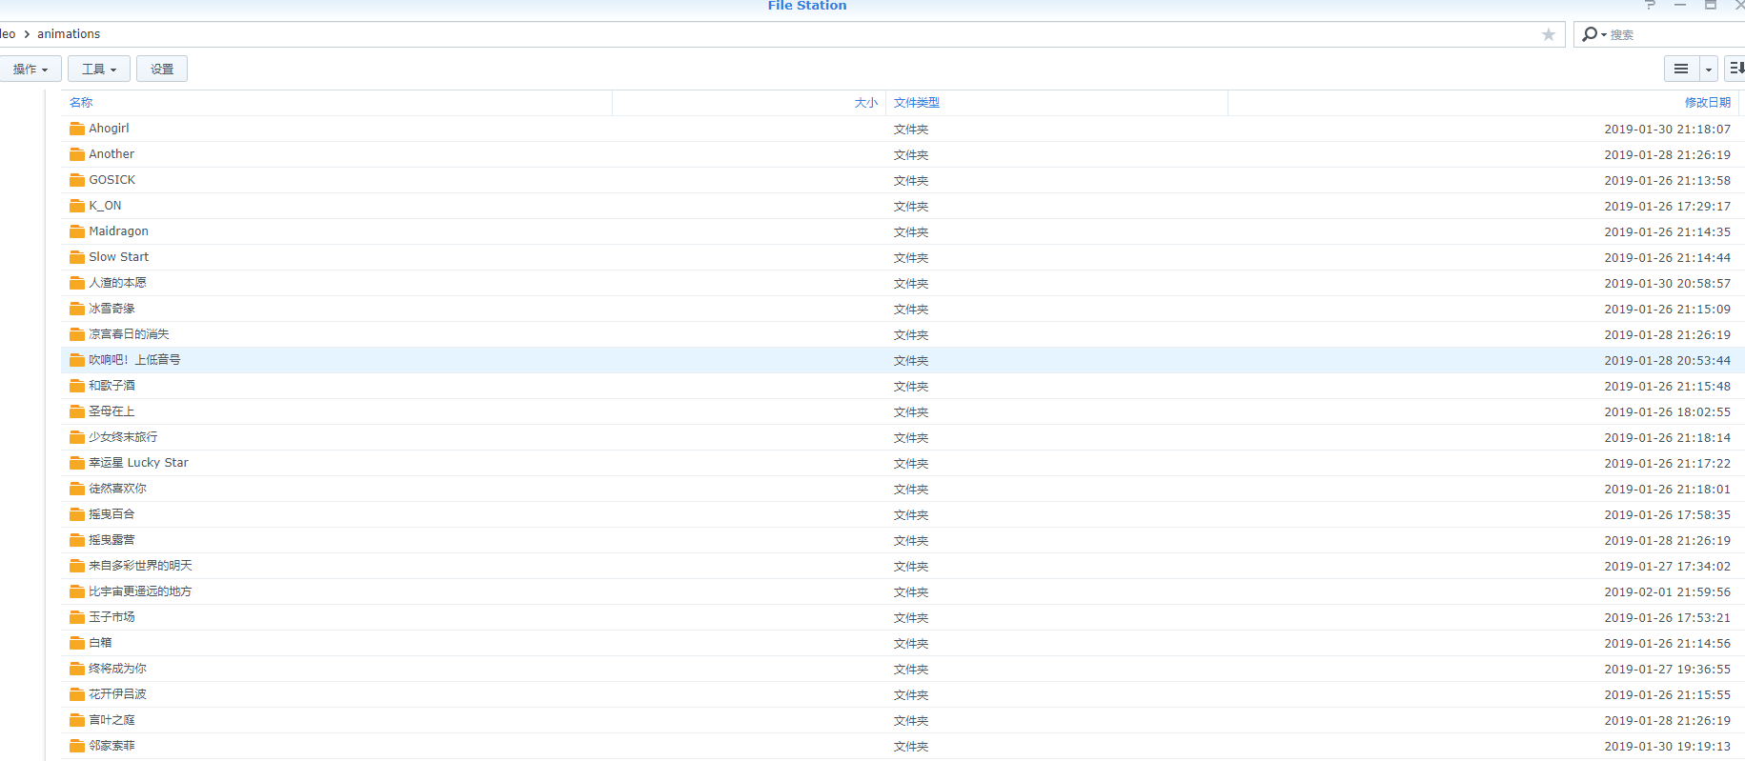Expand view mode dropdown arrow
Screen dimensions: 1745x761
1708,69
